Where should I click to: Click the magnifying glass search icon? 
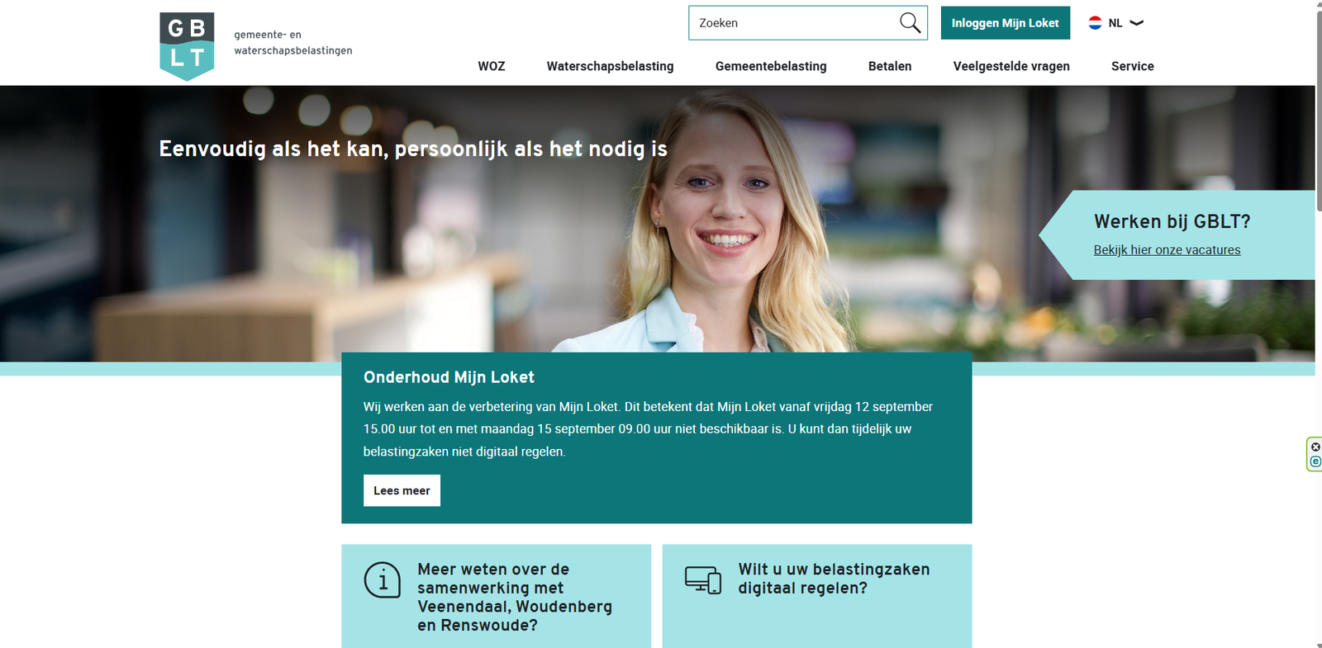[x=910, y=23]
